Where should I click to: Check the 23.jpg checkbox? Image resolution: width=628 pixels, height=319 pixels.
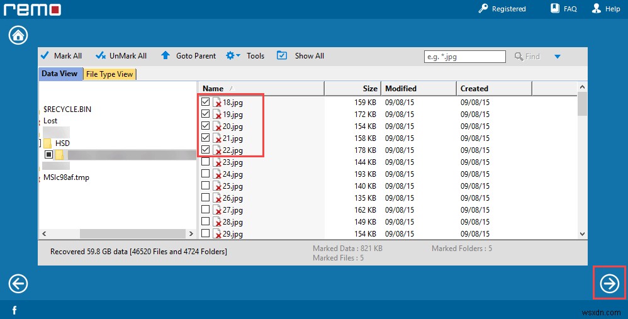206,162
